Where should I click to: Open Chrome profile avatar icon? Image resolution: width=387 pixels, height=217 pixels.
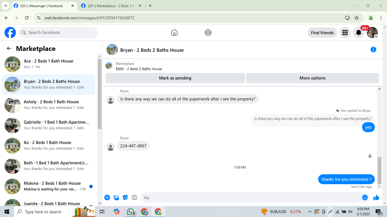tap(371, 18)
